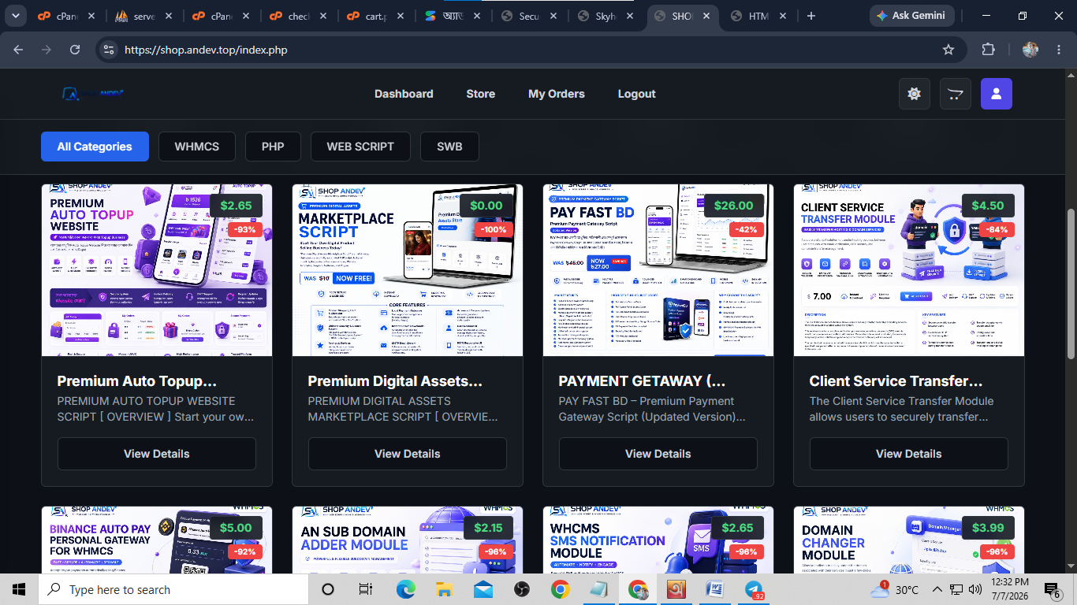Open the Mail app on taskbar

(x=483, y=589)
